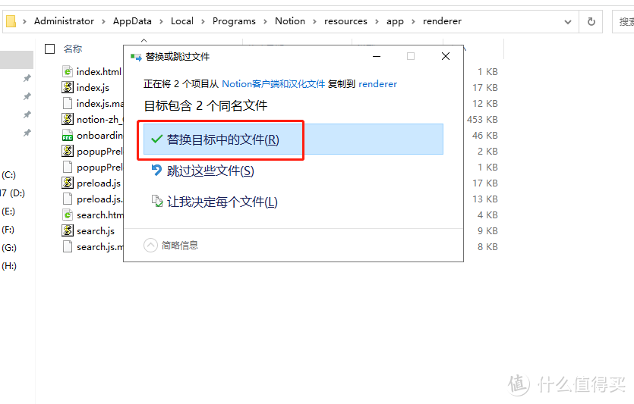Go to Programs in the breadcrumb
The height and width of the screenshot is (404, 634).
[234, 21]
